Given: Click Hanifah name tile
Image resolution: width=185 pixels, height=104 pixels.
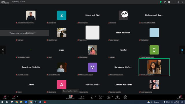Looking at the screenshot, I should click(x=123, y=50).
